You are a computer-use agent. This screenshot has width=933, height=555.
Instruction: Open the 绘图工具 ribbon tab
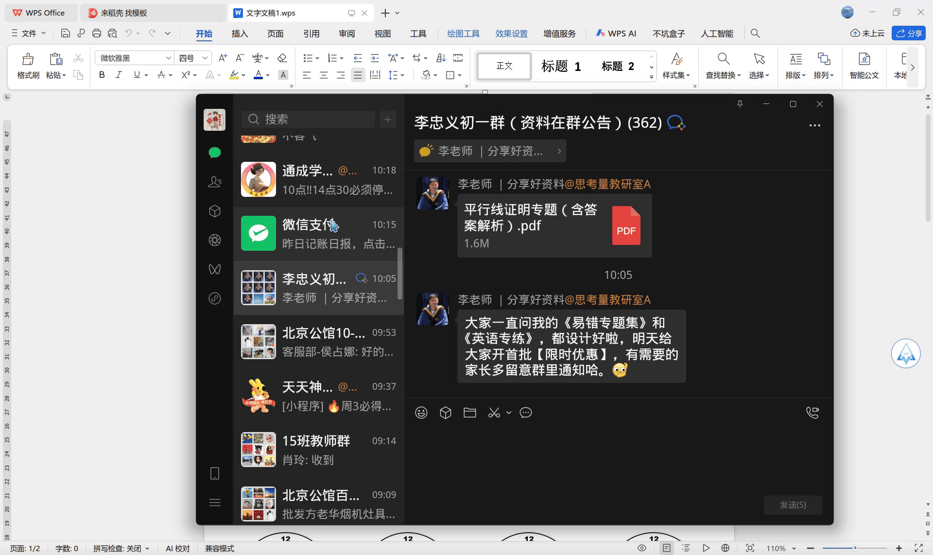463,34
